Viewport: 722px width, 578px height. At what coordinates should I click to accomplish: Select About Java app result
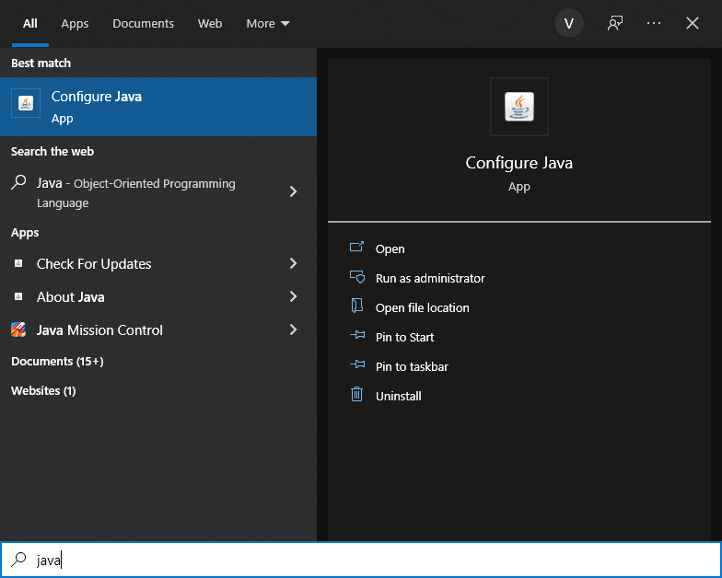point(158,296)
